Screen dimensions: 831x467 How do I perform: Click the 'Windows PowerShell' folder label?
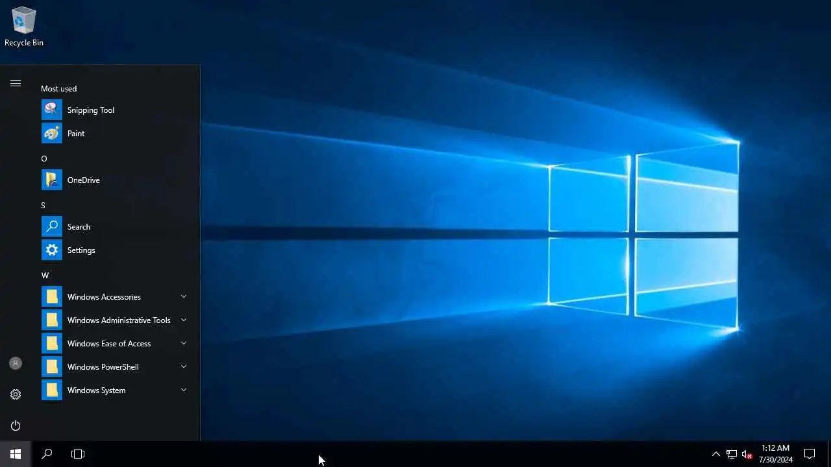103,367
